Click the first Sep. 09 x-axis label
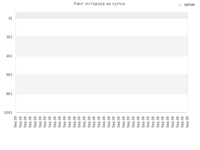The width and height of the screenshot is (200, 150). [x=15, y=122]
